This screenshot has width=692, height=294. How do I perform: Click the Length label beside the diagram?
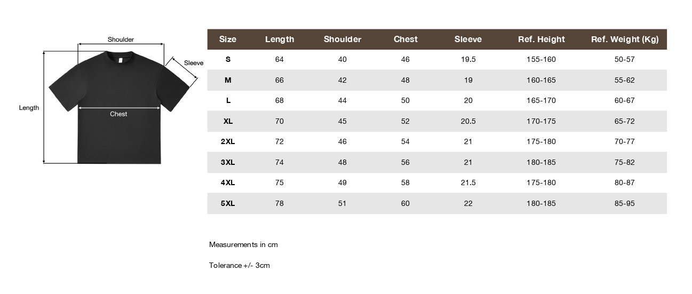click(29, 108)
